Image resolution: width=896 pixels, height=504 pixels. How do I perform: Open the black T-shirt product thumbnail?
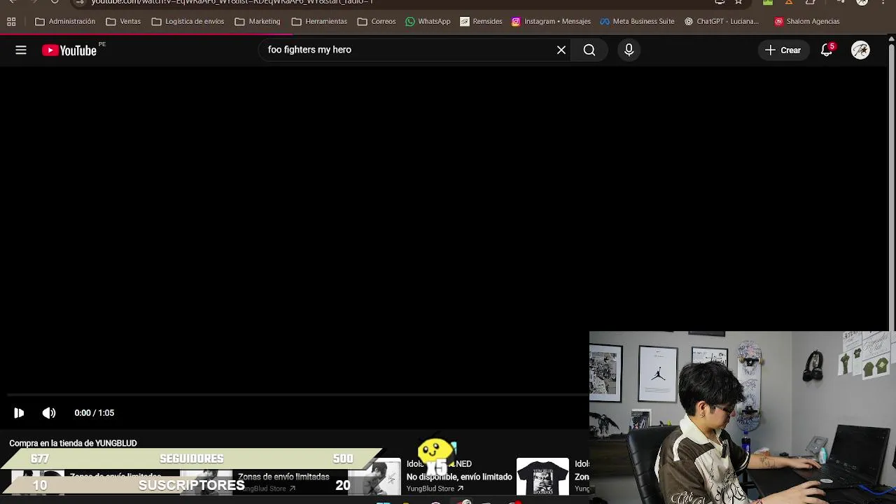coord(542,477)
